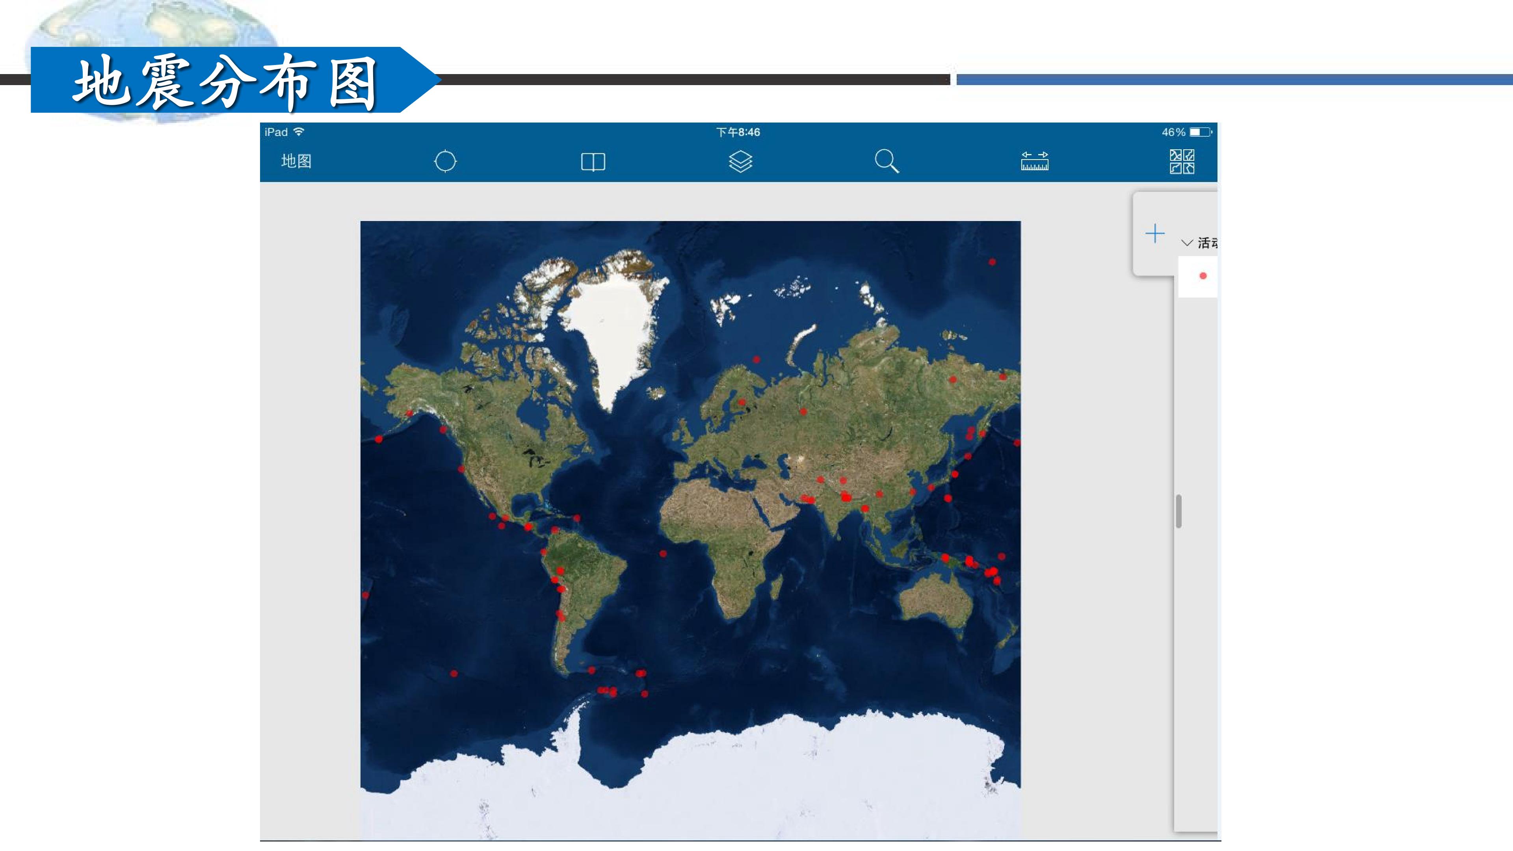1513x851 pixels.
Task: Tap the iPad Wi-Fi status icon
Action: tap(299, 132)
